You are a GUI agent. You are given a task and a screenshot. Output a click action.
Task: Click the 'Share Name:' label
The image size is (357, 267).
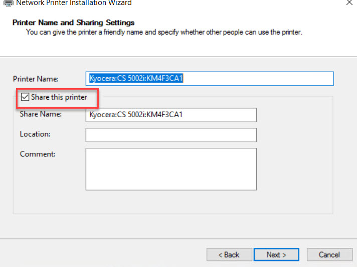pos(41,114)
